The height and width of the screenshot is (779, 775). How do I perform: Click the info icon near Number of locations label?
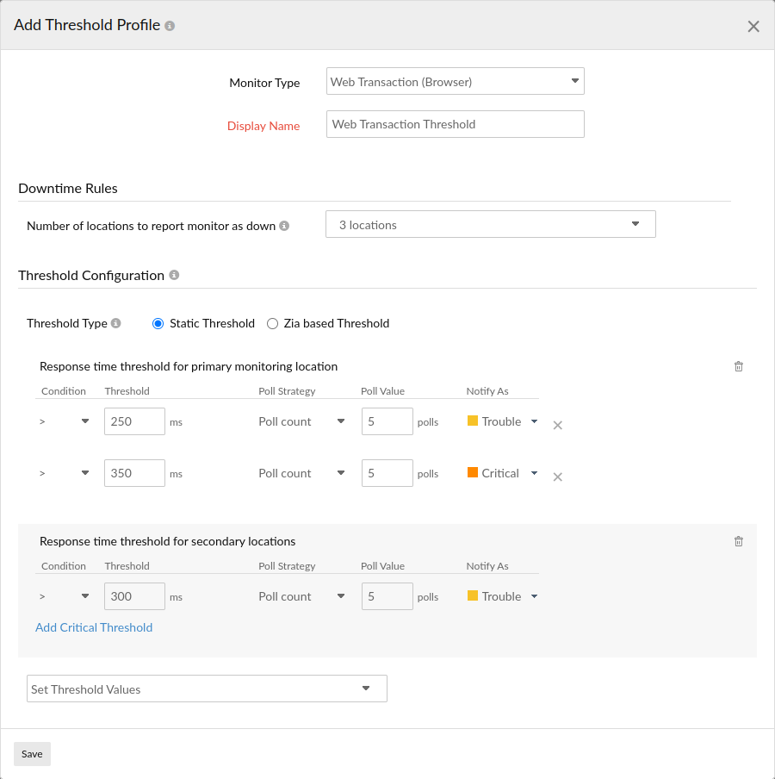[x=284, y=225]
